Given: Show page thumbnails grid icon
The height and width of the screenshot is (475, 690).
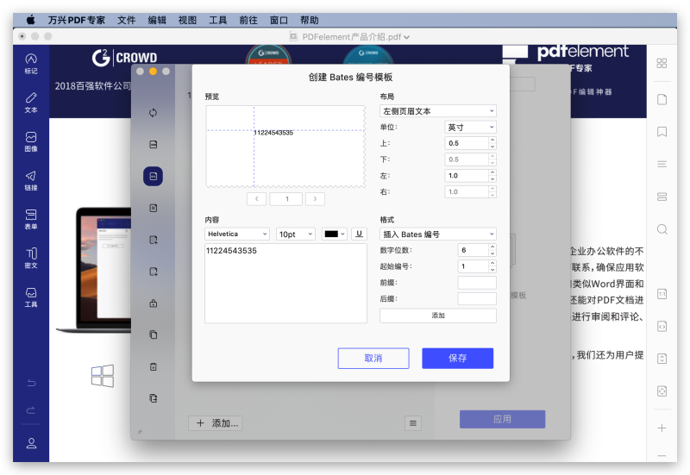Looking at the screenshot, I should coord(662,63).
